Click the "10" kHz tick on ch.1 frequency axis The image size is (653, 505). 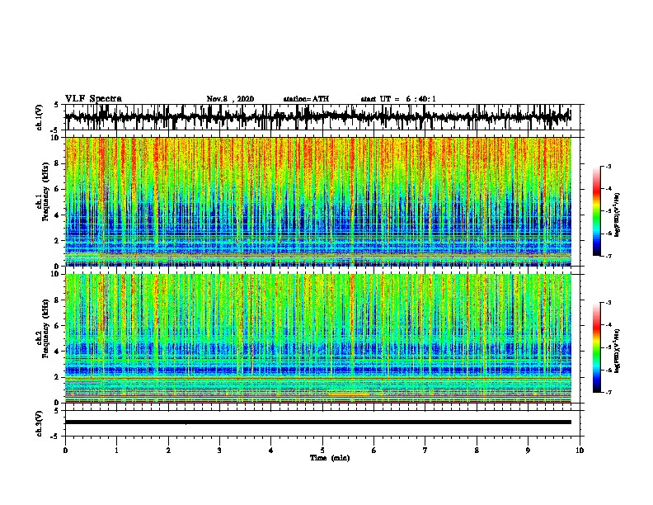(x=56, y=138)
